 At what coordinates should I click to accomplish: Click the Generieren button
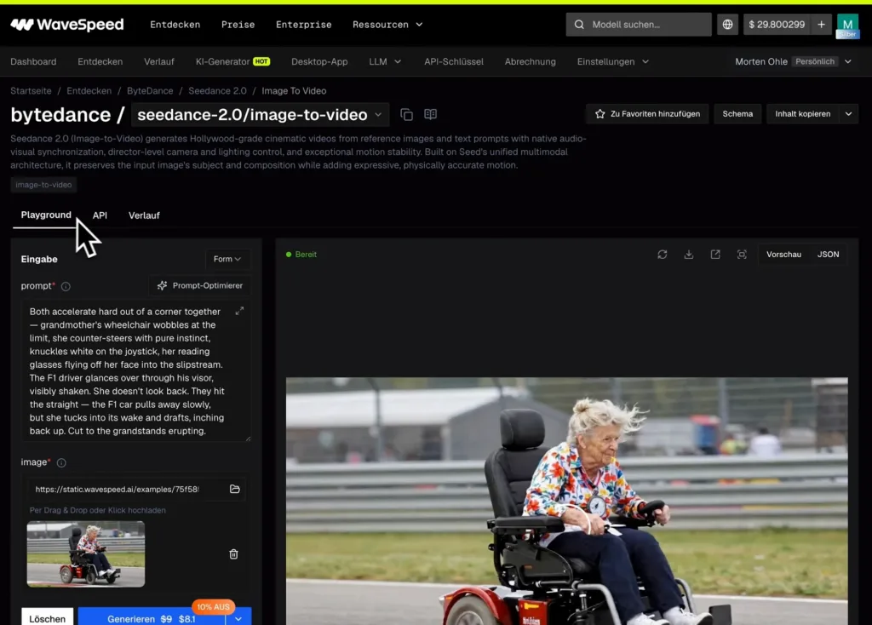coord(152,618)
